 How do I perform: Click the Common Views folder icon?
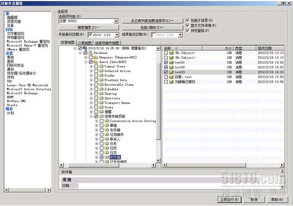101,66
